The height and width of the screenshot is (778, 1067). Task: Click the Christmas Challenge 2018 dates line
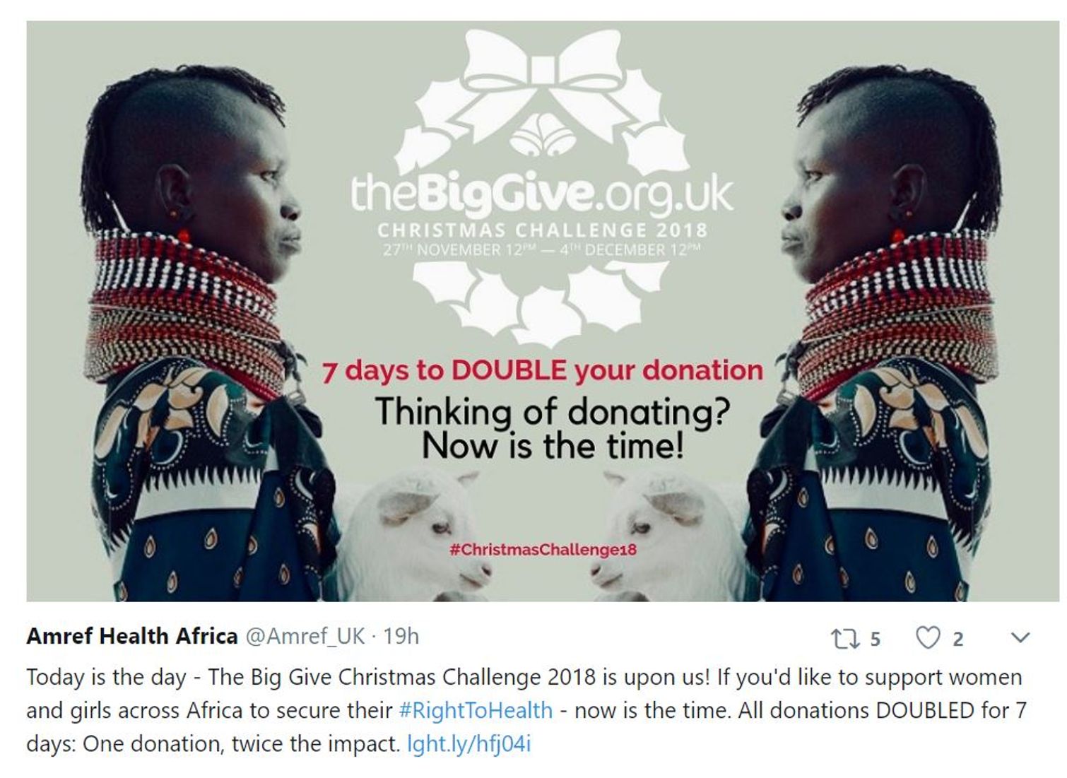coord(542,249)
